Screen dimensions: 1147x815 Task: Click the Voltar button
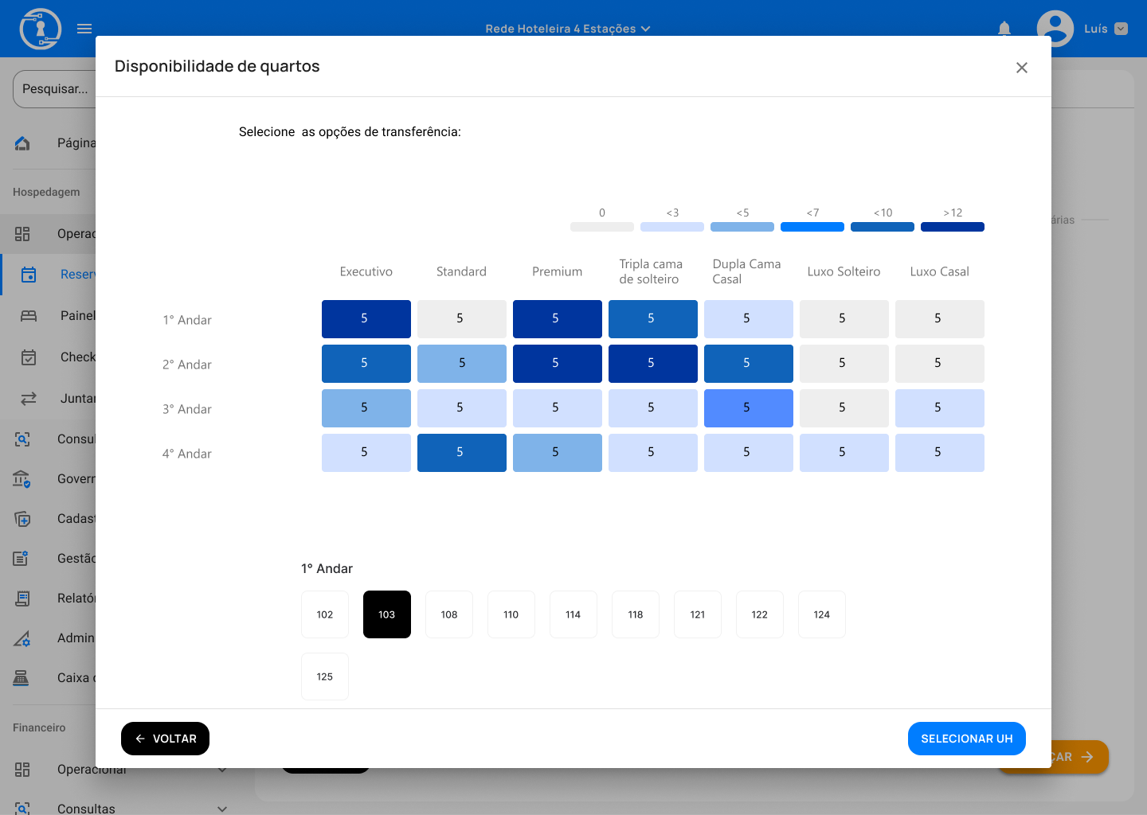(165, 739)
